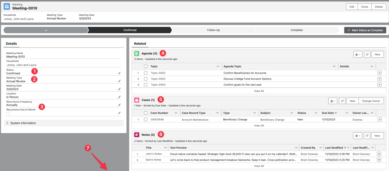Image resolution: width=389 pixels, height=171 pixels.
Task: Click the Meeting object icon in header
Action: (x=6, y=6)
